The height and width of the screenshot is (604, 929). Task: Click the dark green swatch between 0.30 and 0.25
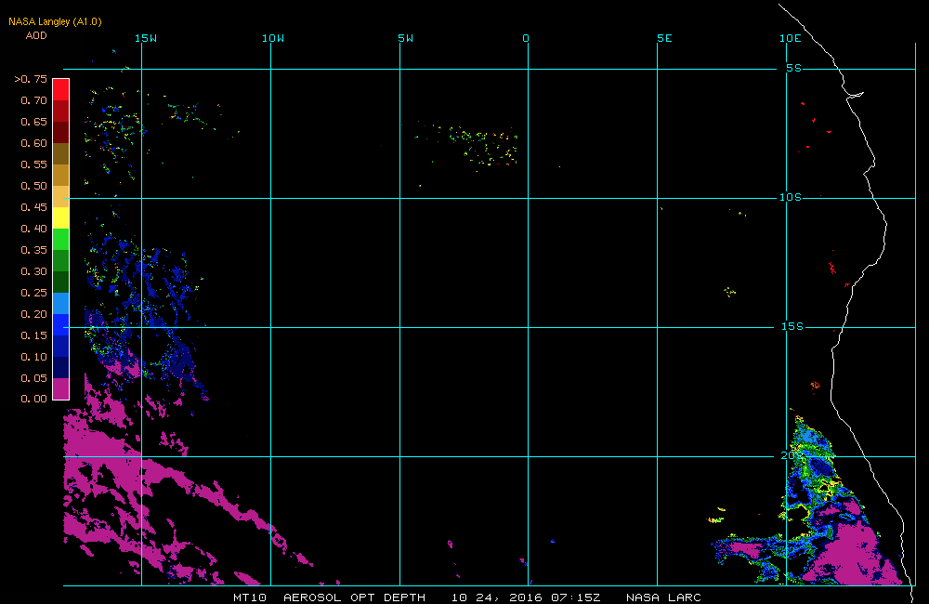click(x=61, y=282)
